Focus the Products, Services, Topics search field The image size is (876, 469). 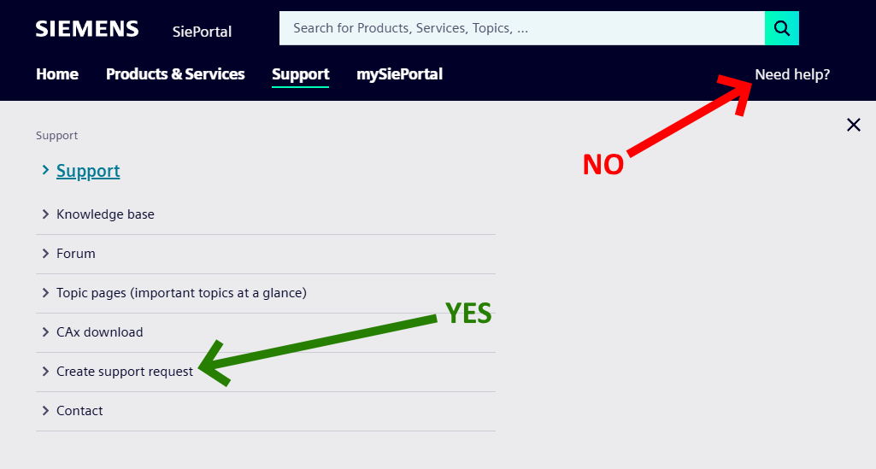click(521, 28)
